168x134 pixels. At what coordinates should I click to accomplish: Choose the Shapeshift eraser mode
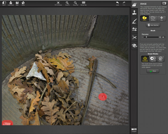point(153,59)
